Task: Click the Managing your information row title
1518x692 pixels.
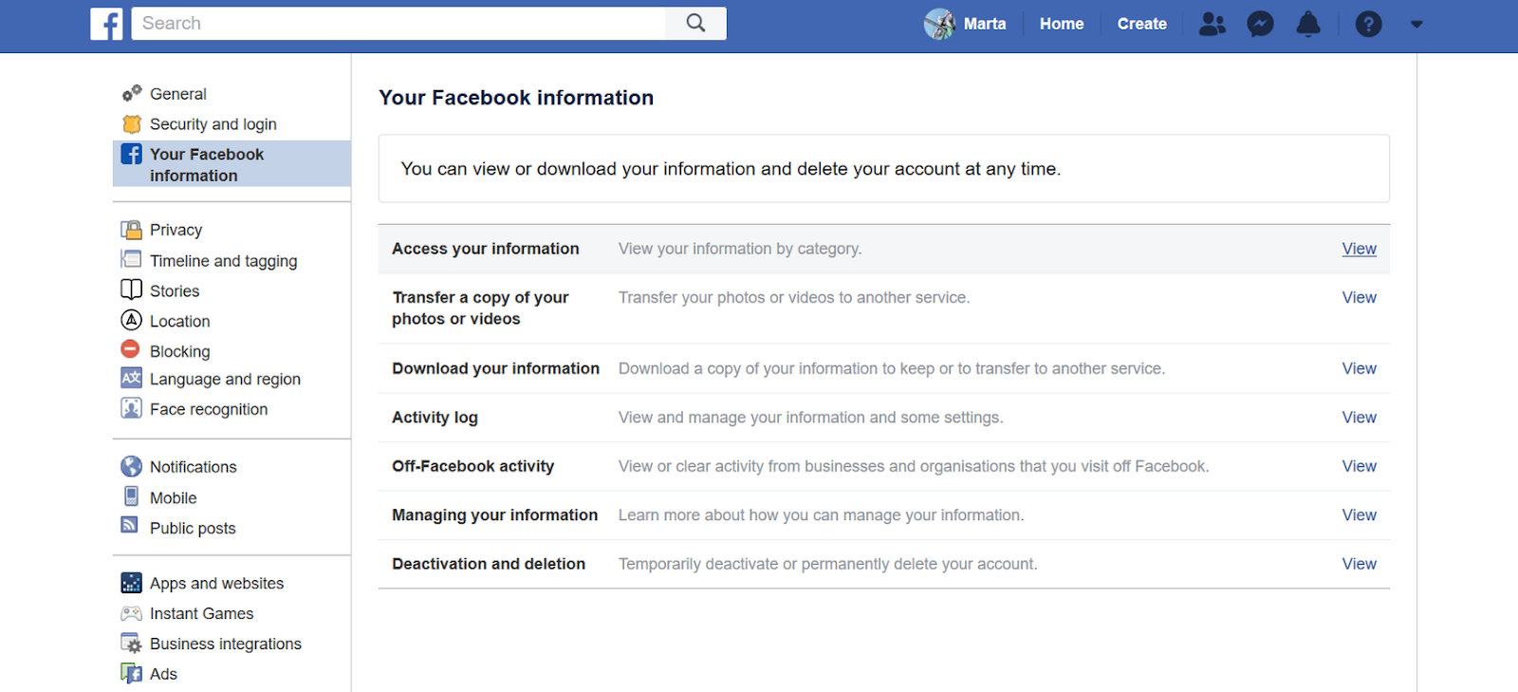Action: (x=494, y=515)
